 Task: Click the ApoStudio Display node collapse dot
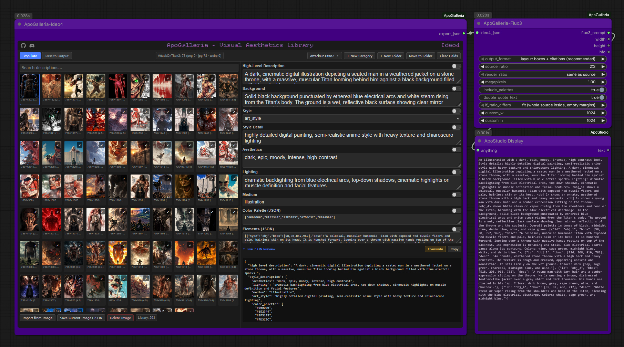coord(479,141)
